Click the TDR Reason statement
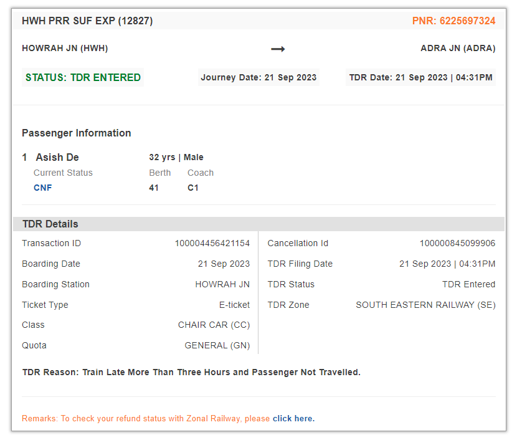Screen dimensions: 512x435 (191, 372)
